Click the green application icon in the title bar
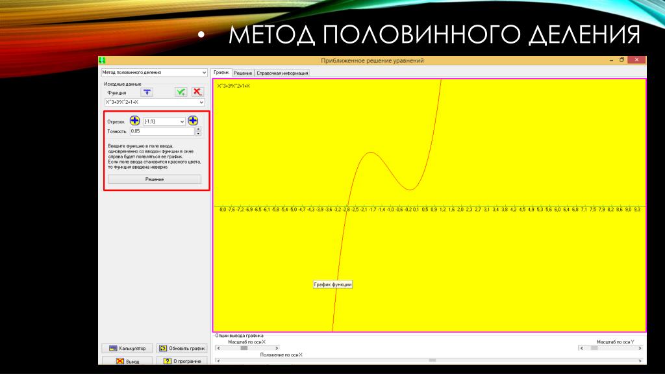This screenshot has height=374, width=665. tap(102, 60)
